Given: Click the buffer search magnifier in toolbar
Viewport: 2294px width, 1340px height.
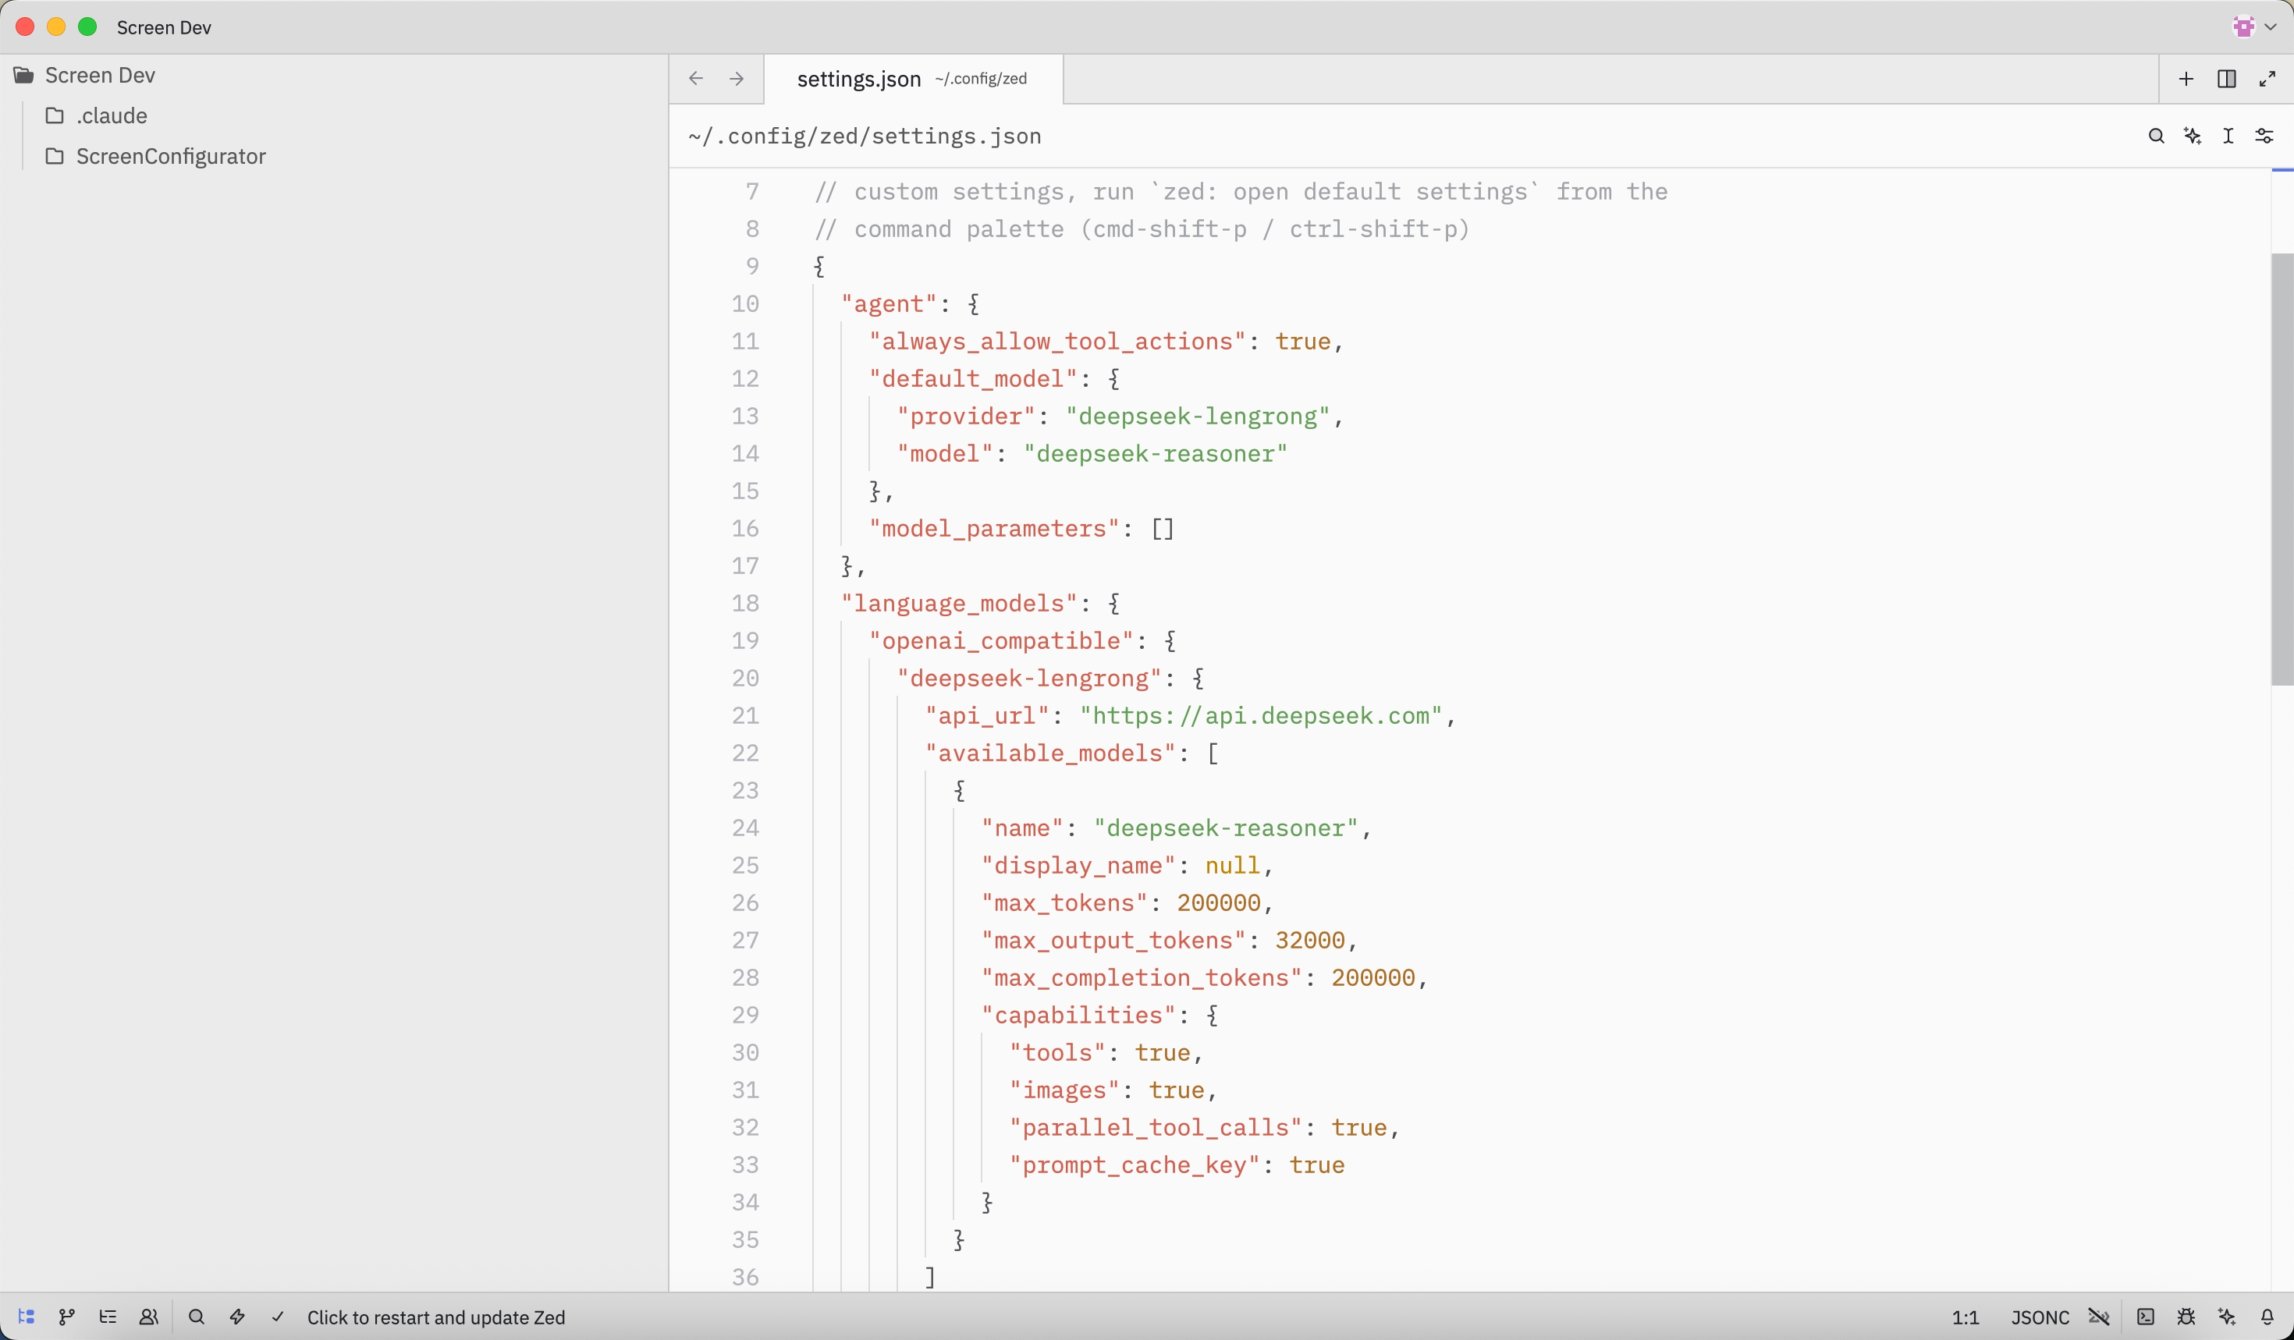Looking at the screenshot, I should 2156,136.
